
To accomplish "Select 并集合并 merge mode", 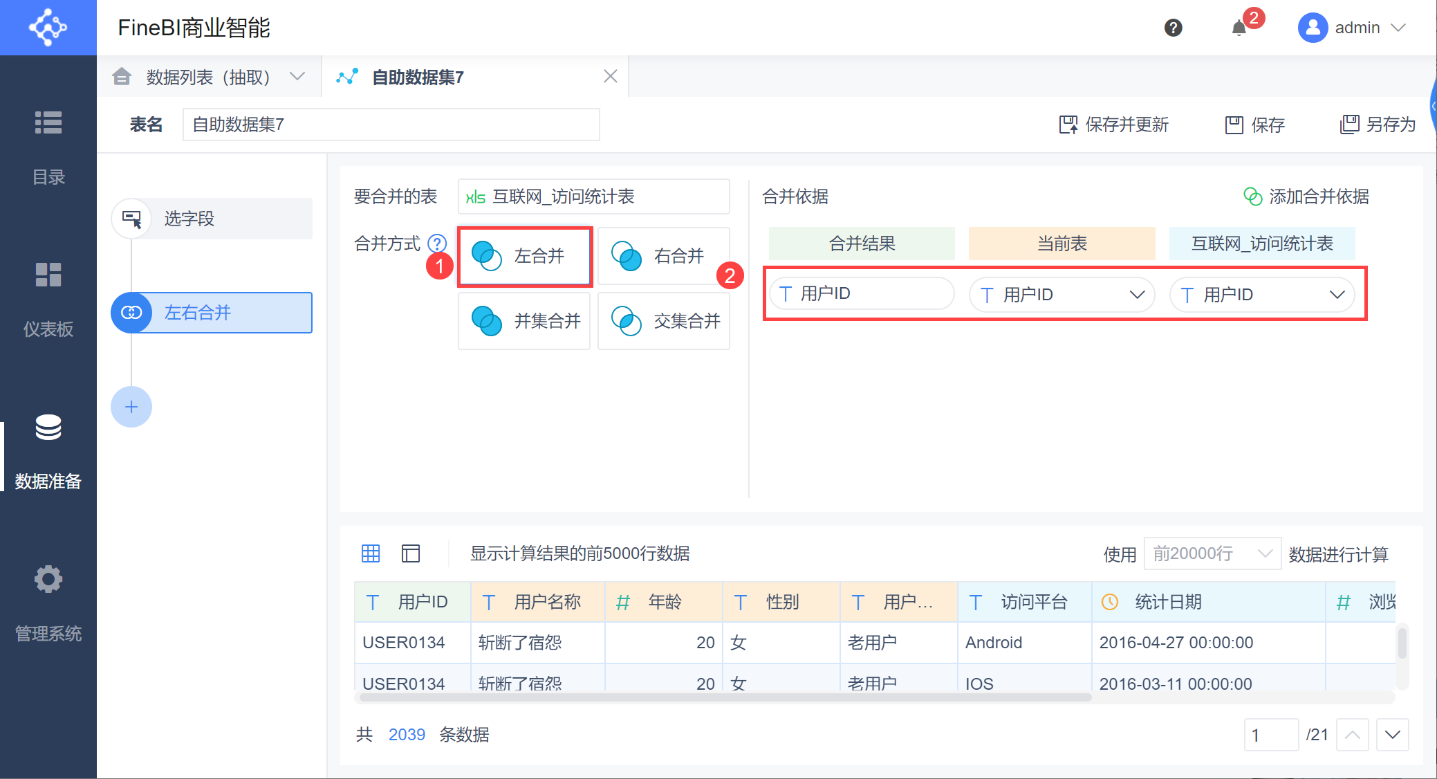I will [x=524, y=321].
